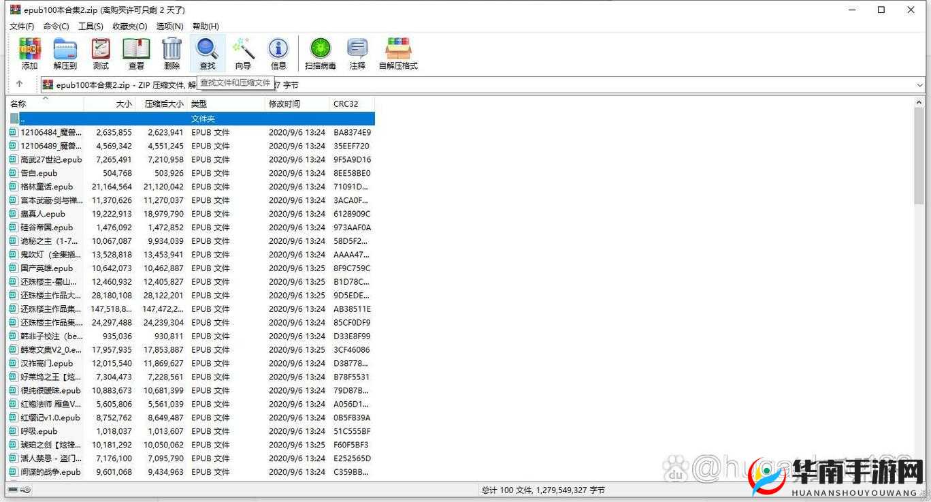Click the 删除 (Delete) trash icon
The width and height of the screenshot is (931, 502).
[171, 54]
